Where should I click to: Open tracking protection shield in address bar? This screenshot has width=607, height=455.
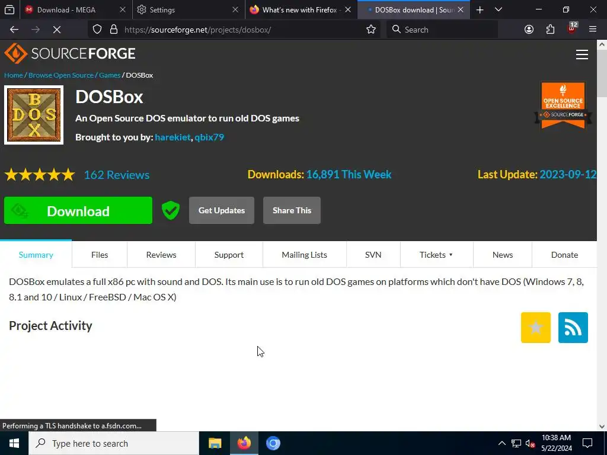pos(97,30)
